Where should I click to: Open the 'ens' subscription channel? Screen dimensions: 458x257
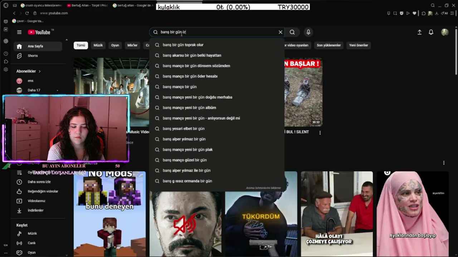click(38, 81)
